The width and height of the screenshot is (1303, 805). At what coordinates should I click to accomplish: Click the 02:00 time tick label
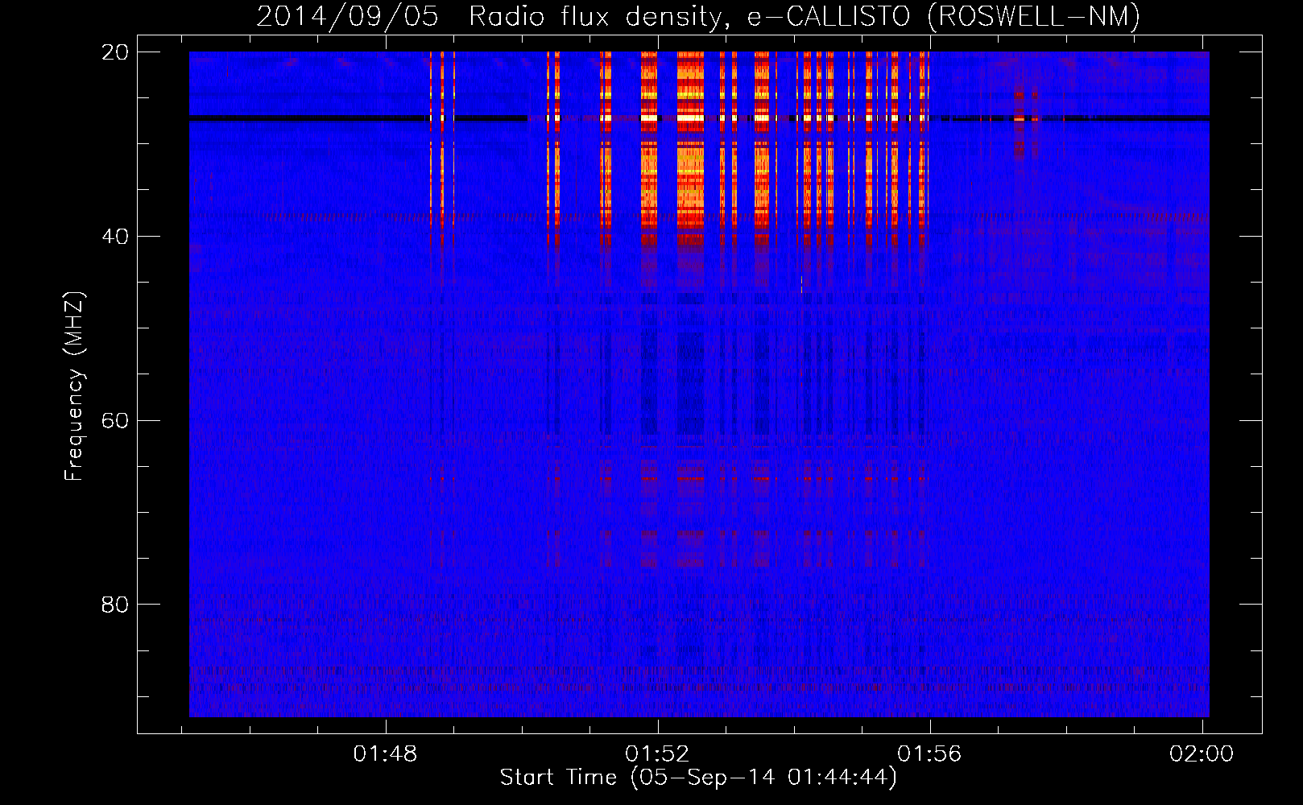coord(1202,754)
